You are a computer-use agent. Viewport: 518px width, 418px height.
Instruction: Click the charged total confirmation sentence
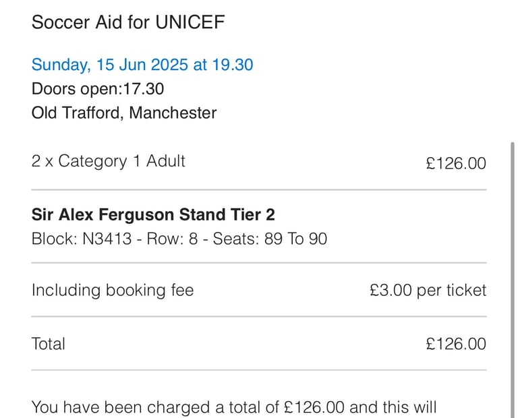point(234,407)
